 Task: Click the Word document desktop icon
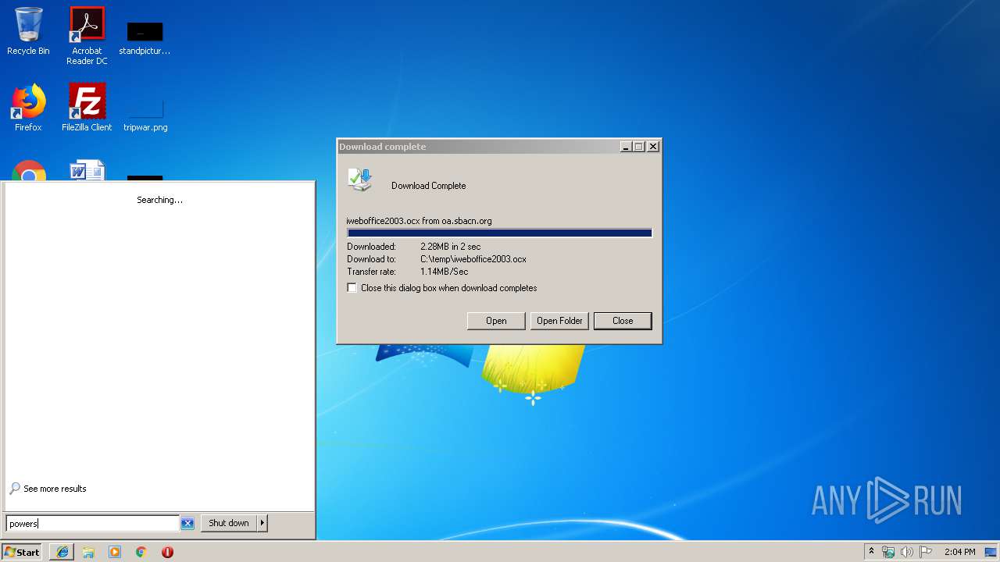point(87,171)
